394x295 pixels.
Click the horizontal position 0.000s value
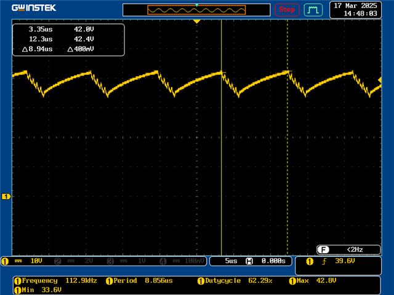273,261
